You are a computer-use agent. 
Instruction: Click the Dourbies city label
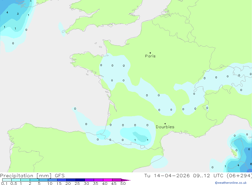[165, 127]
